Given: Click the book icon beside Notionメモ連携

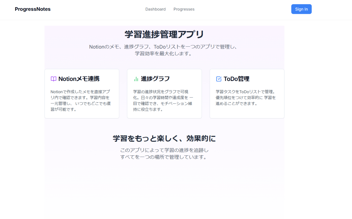Looking at the screenshot, I should coord(54,79).
